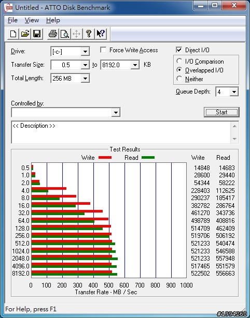Click the Write value 14848 for 0.5
250x318 pixels.
point(202,168)
